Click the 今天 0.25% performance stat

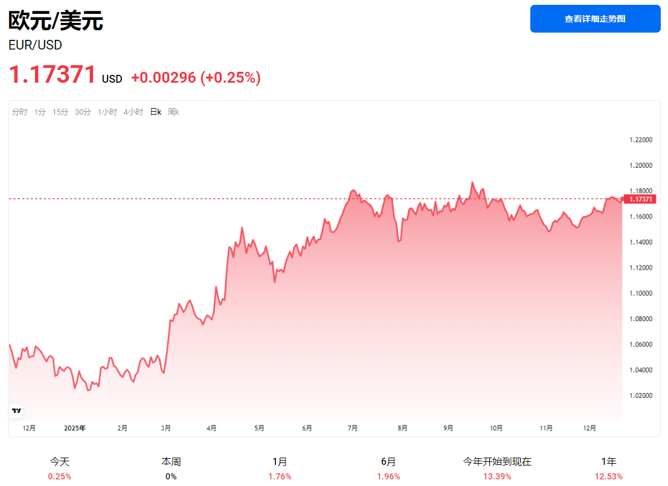tap(59, 468)
